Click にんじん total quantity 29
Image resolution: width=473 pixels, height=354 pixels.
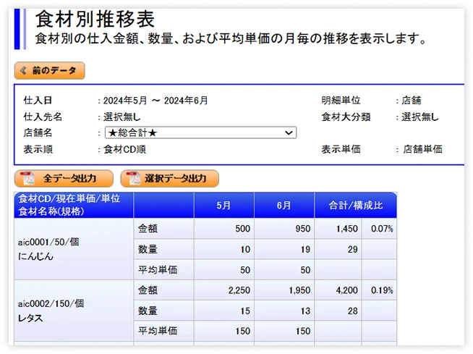338,249
